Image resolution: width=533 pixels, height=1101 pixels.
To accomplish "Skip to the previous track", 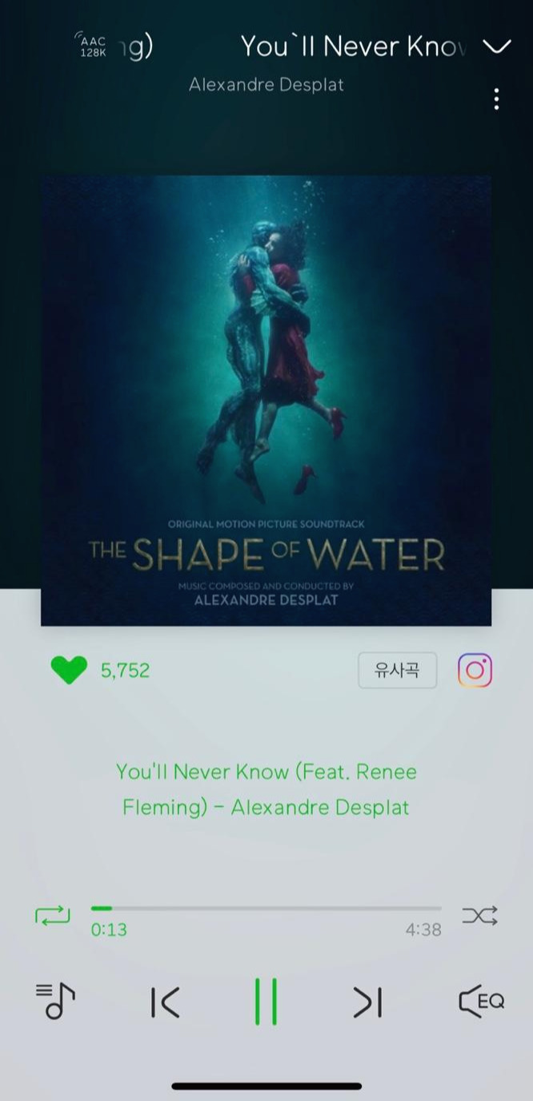I will [x=165, y=1002].
